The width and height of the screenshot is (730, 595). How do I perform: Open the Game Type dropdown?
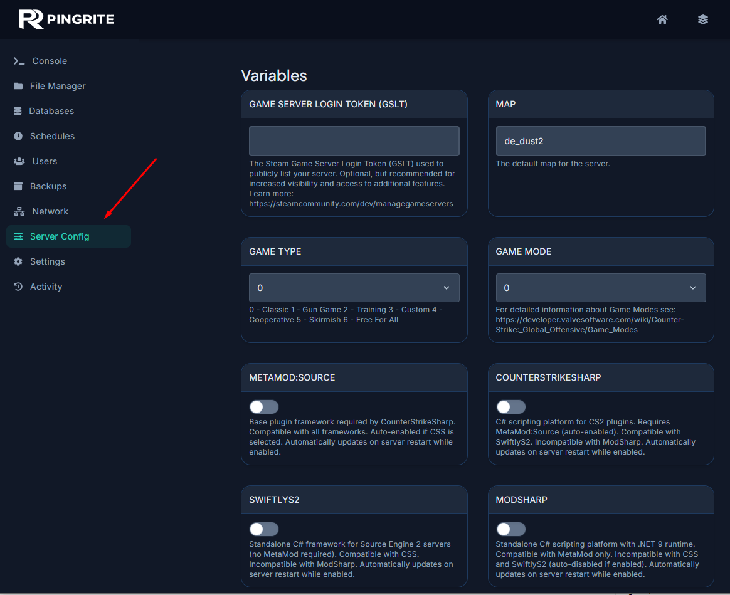[354, 288]
